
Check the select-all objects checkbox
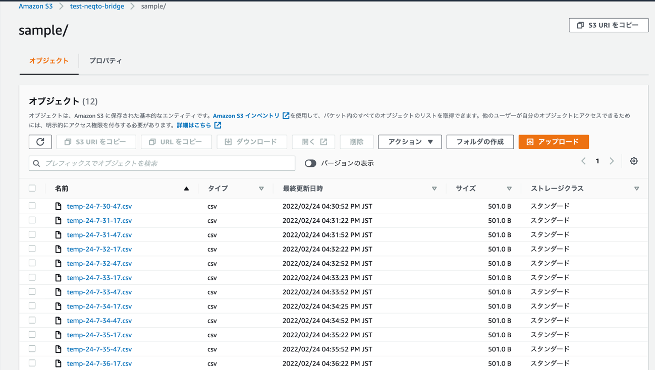(x=32, y=188)
